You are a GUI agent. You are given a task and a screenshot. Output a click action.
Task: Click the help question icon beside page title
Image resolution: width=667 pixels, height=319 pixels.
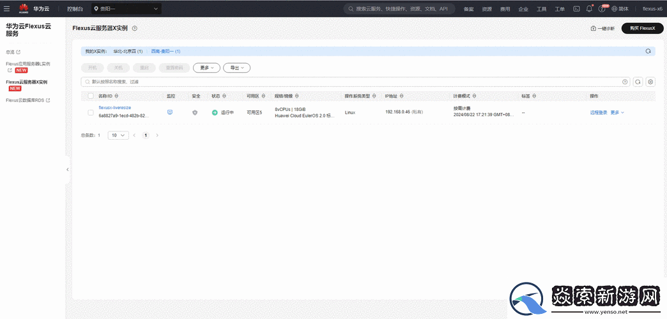134,29
